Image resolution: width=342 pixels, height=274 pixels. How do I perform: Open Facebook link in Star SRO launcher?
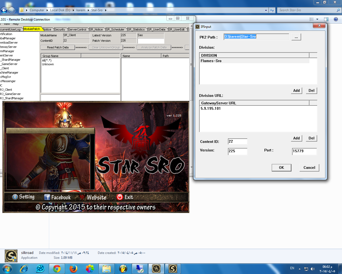click(57, 197)
